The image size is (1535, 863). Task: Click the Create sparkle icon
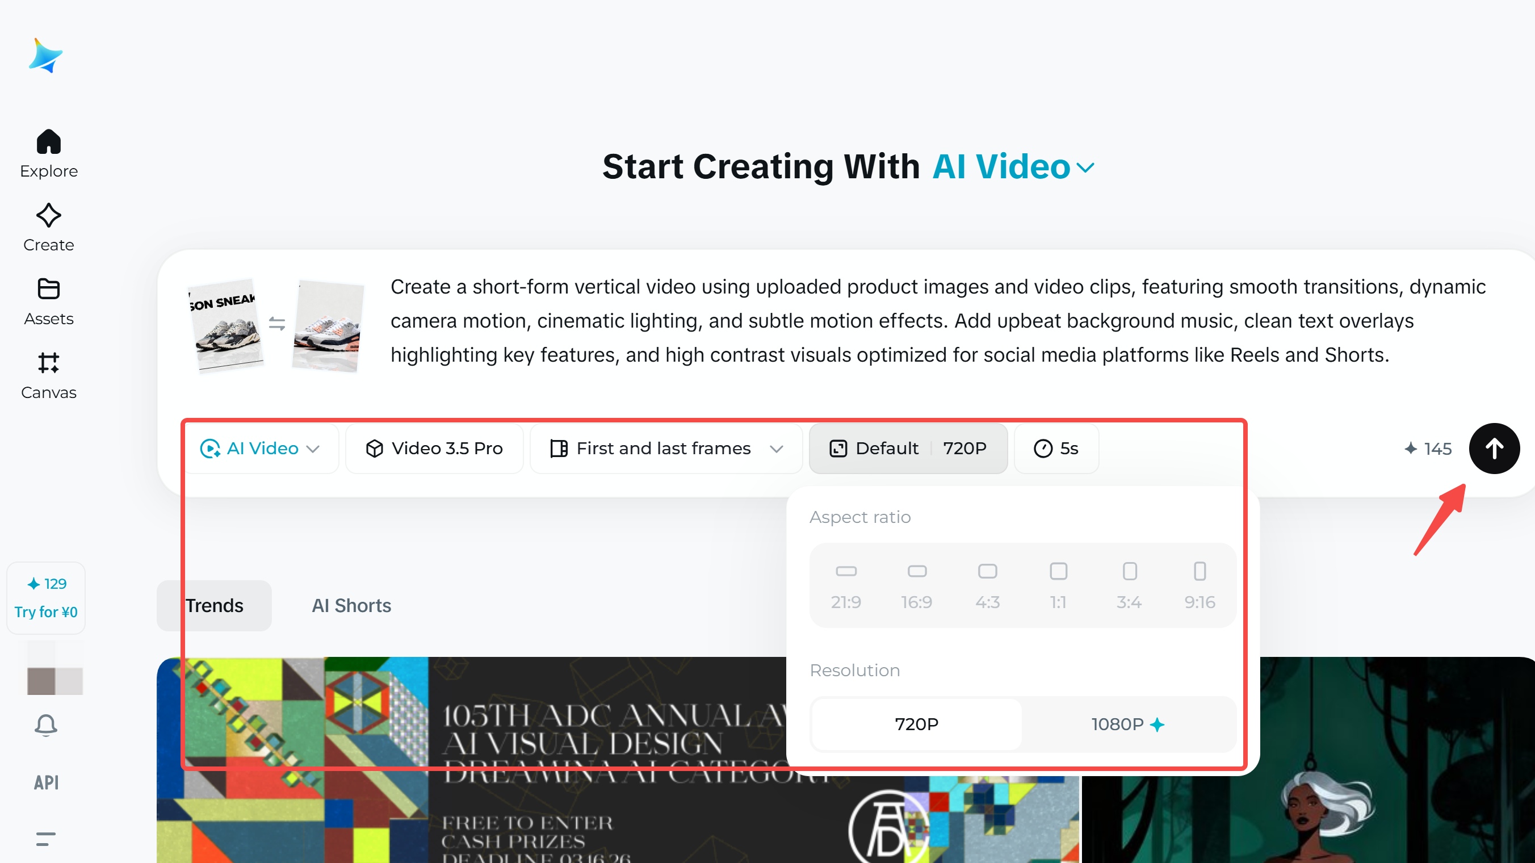(x=48, y=216)
